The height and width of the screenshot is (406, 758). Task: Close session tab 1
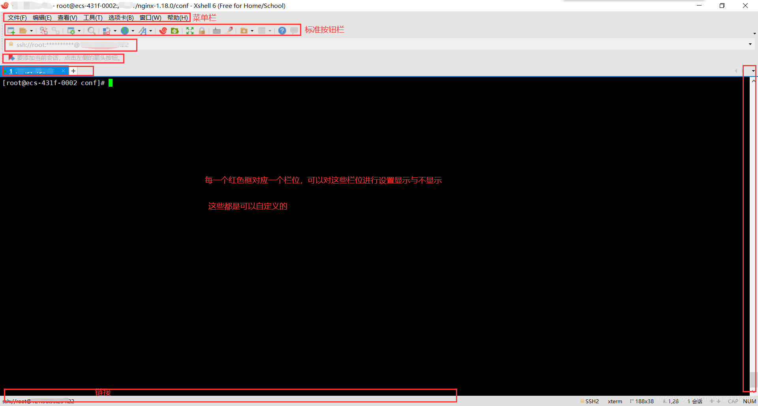click(63, 71)
